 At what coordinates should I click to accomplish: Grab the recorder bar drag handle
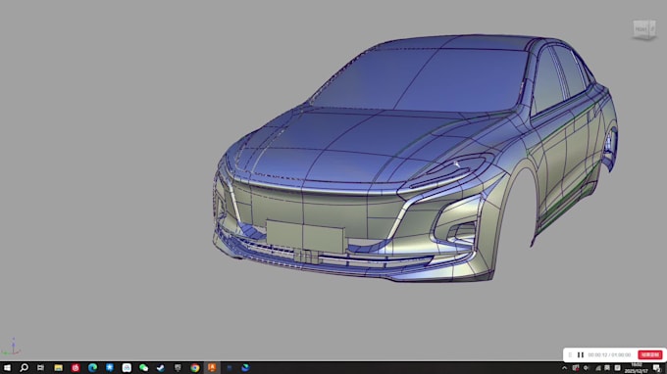(x=570, y=354)
